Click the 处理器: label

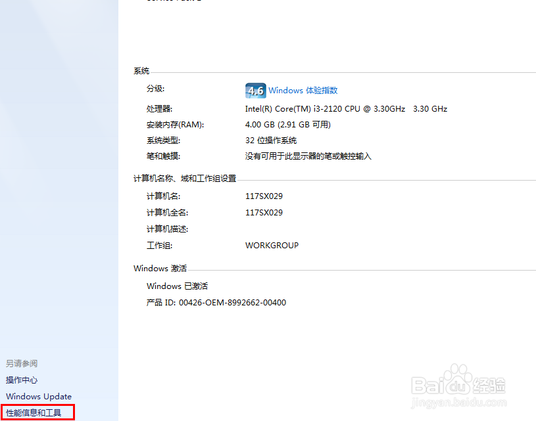point(159,109)
